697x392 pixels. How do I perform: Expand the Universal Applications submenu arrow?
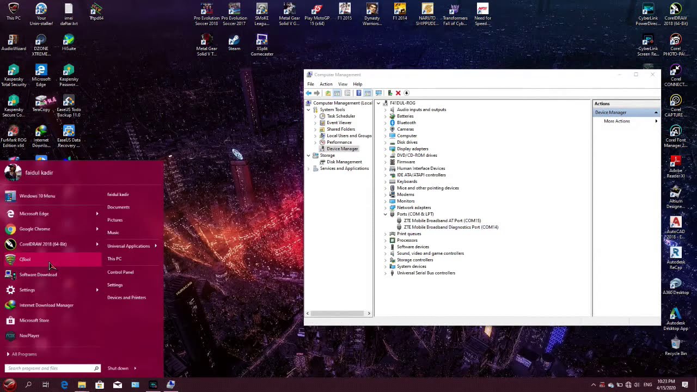pos(155,246)
